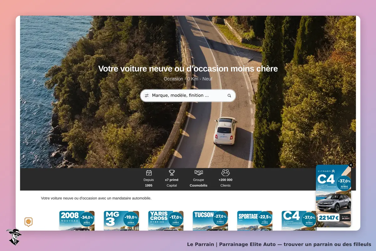Click the Le Parrain mascot logo
The height and width of the screenshot is (251, 376).
pyautogui.click(x=13, y=237)
